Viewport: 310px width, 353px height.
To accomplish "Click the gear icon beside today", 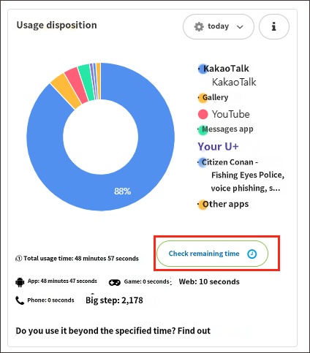I will coord(199,26).
